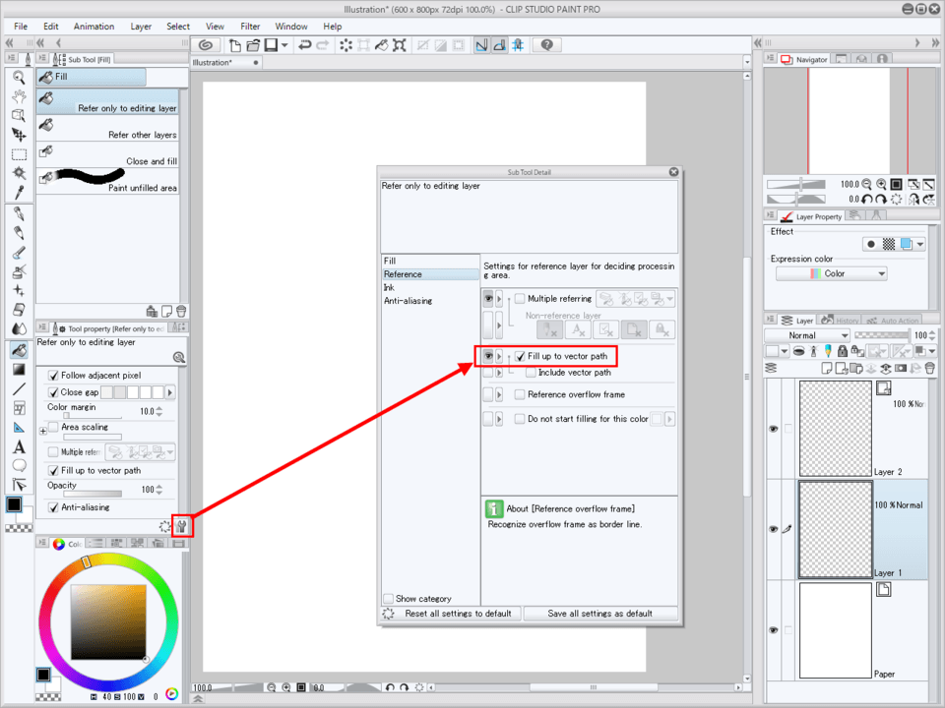The height and width of the screenshot is (708, 945).
Task: Hide the Paper layer eye icon
Action: point(774,629)
